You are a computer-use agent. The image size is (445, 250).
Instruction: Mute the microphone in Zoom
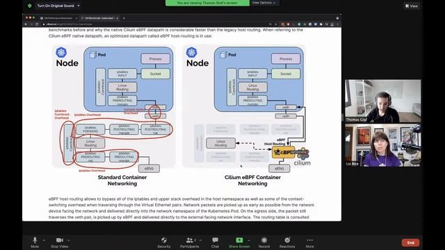coord(35,242)
